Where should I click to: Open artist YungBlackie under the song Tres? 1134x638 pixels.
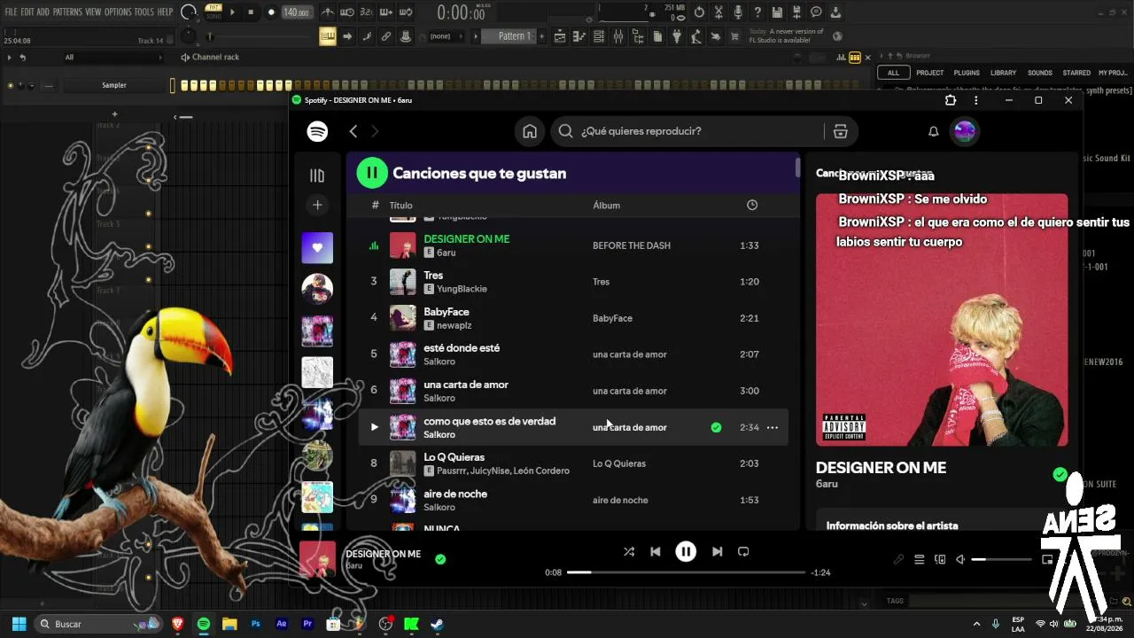coord(462,289)
